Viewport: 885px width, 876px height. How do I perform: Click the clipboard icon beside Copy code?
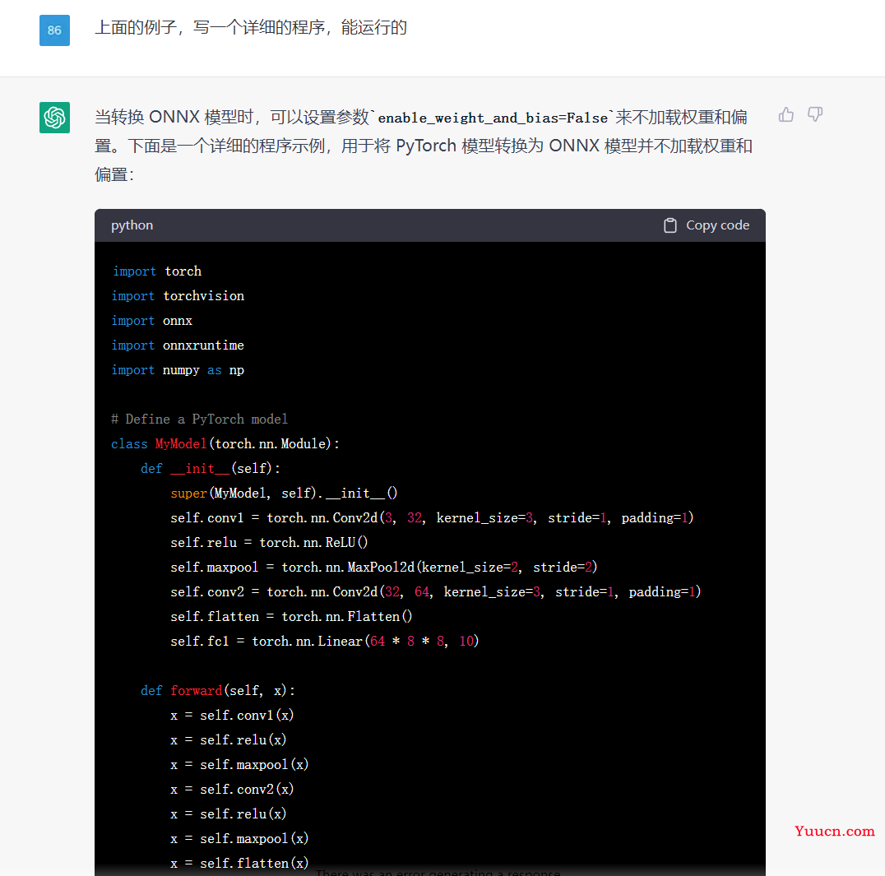[x=670, y=225]
